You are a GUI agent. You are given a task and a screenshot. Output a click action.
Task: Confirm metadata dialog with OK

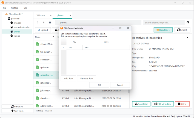click(99, 85)
